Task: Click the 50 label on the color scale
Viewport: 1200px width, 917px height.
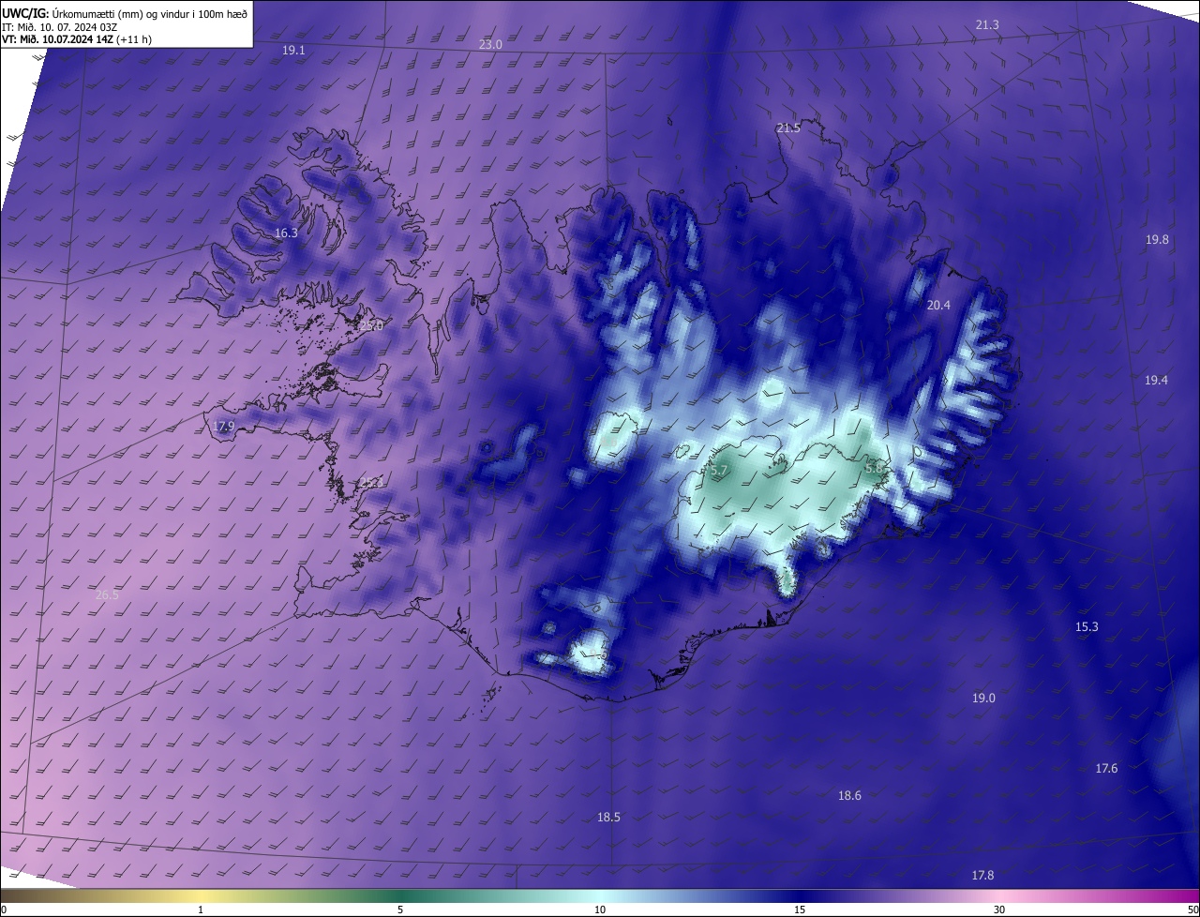Action: click(1192, 909)
